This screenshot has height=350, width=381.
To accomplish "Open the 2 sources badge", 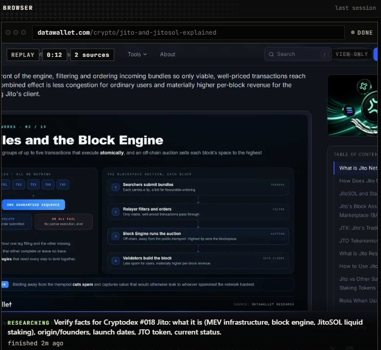I will click(x=92, y=55).
